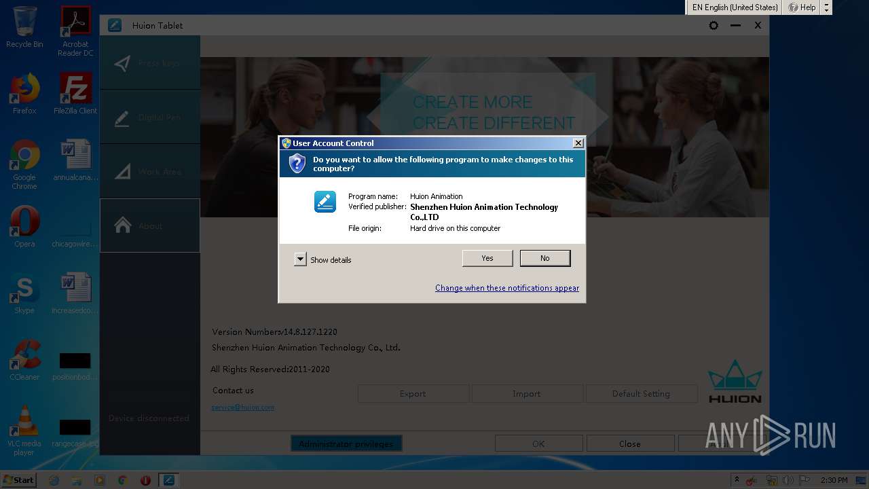Click the Close button in Huion Tablet
This screenshot has width=869, height=489.
coord(630,444)
